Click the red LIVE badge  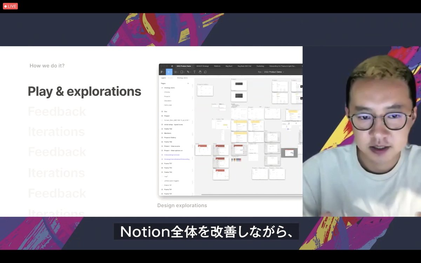click(10, 6)
